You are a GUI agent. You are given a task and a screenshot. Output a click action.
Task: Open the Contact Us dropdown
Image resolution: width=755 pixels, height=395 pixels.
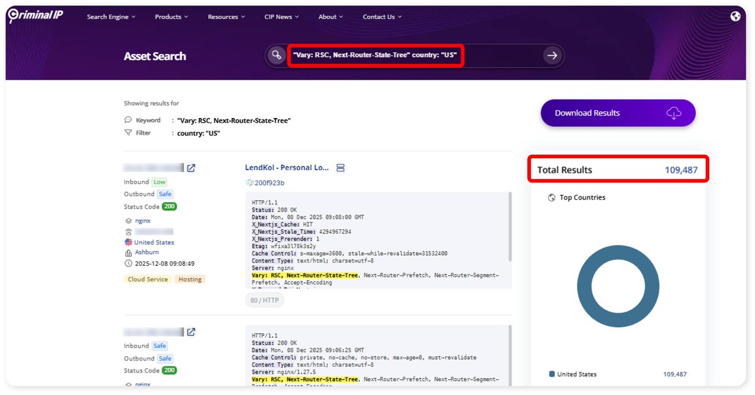point(382,17)
